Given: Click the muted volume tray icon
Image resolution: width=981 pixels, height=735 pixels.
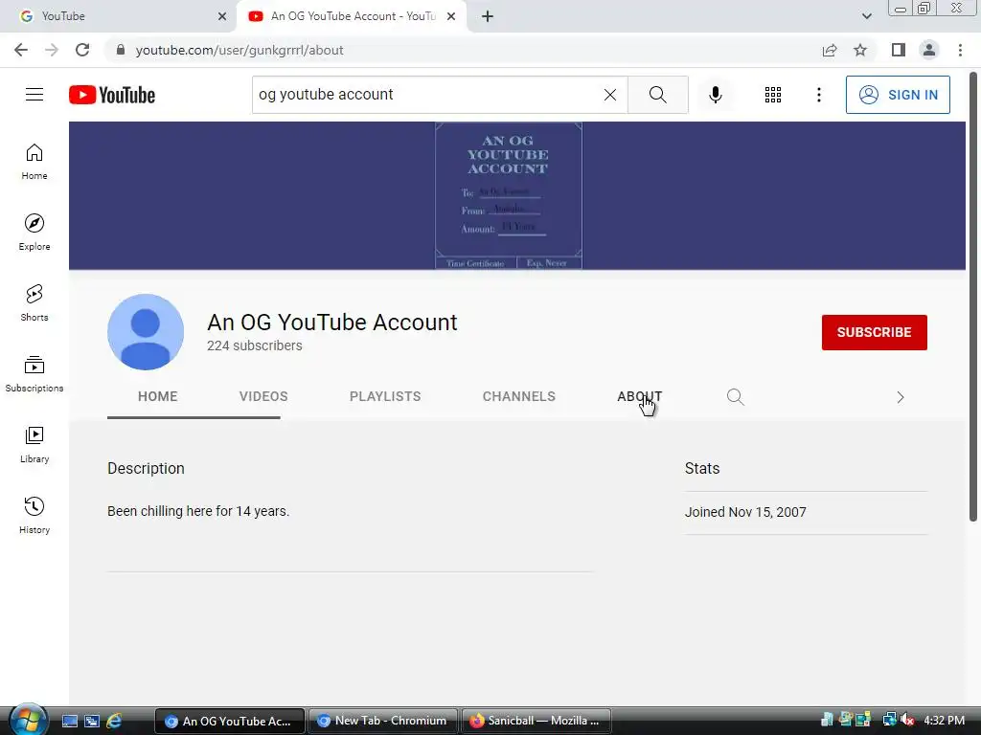Looking at the screenshot, I should [907, 720].
